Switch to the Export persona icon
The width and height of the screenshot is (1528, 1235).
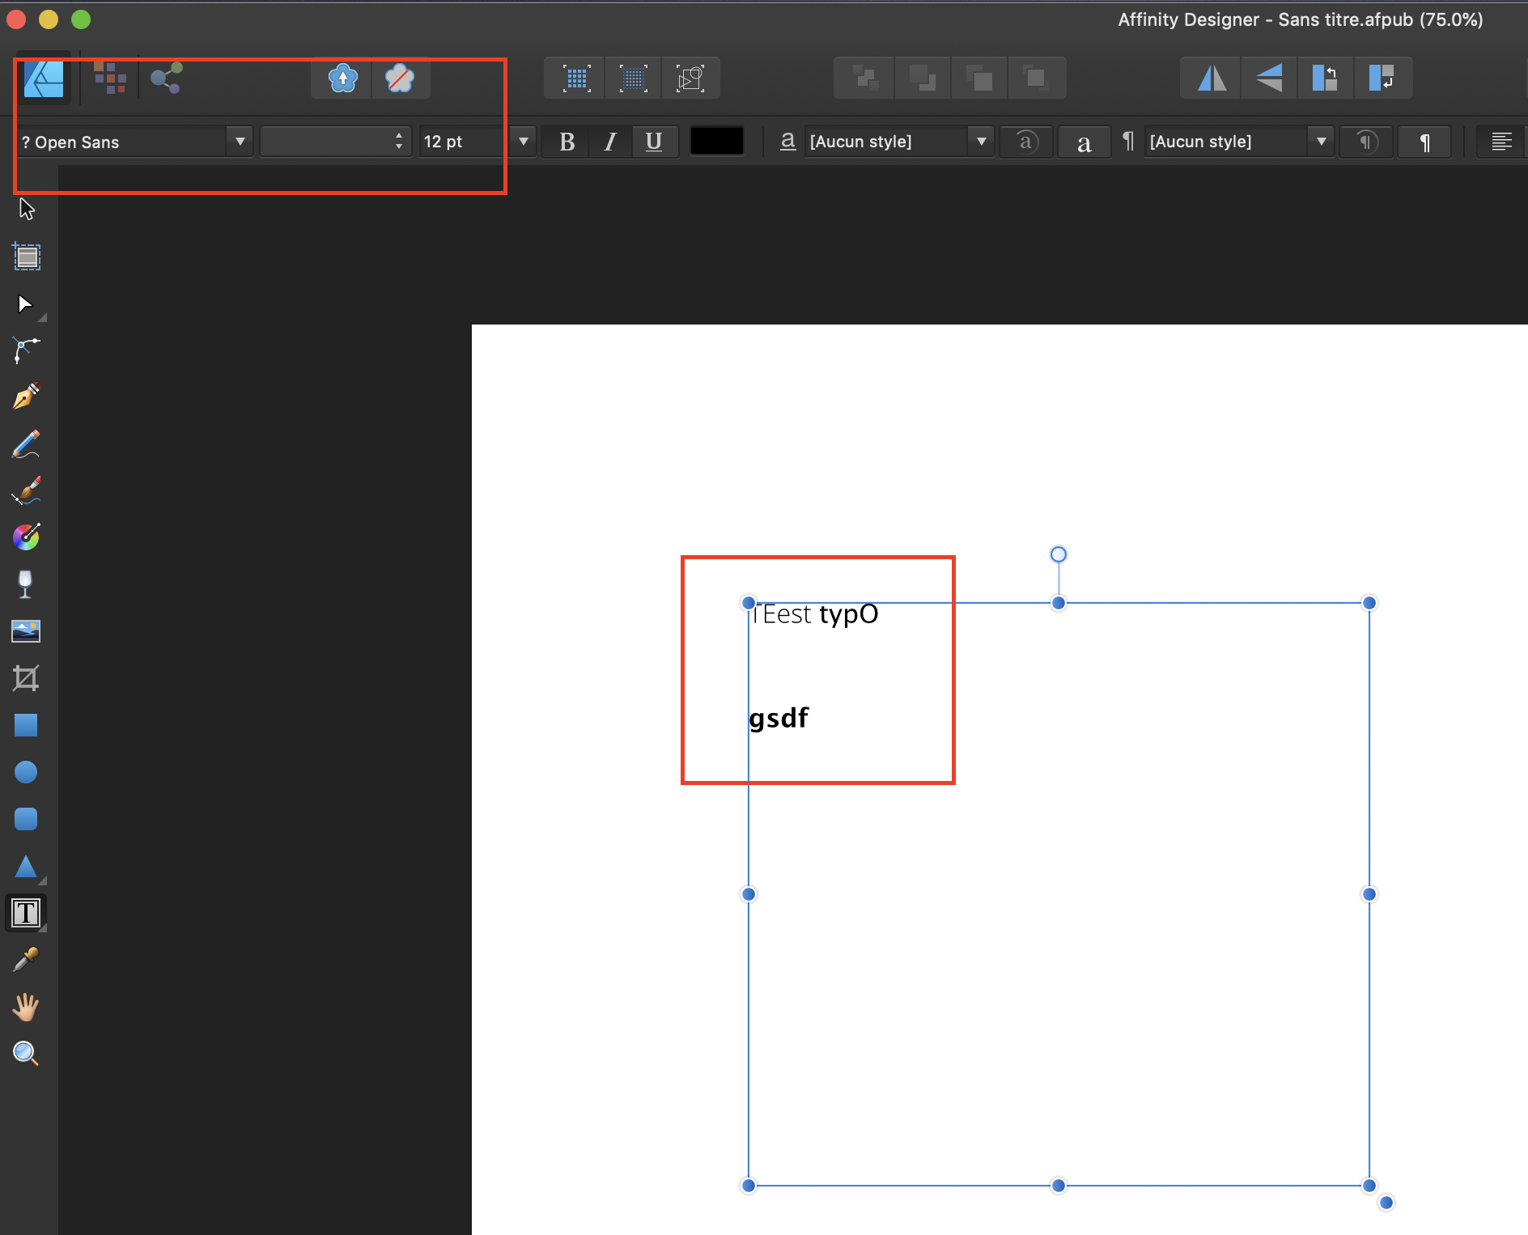pos(166,78)
